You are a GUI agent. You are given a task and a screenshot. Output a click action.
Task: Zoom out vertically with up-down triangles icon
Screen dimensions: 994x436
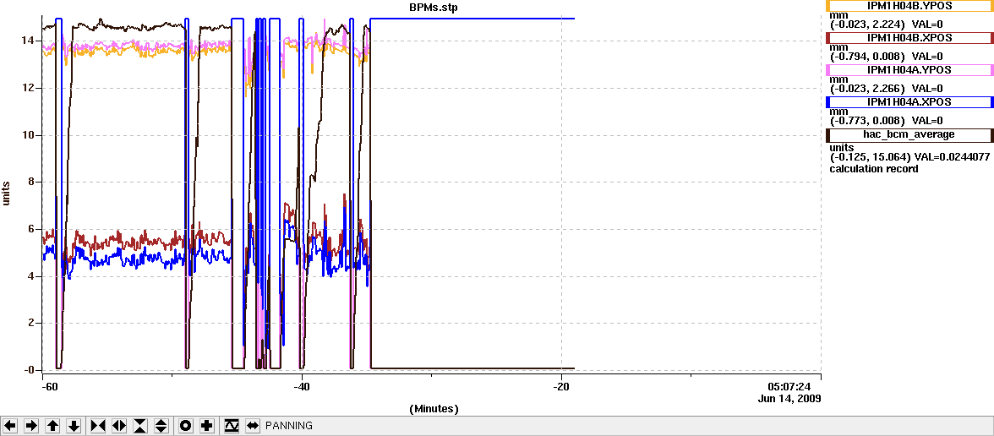[162, 426]
